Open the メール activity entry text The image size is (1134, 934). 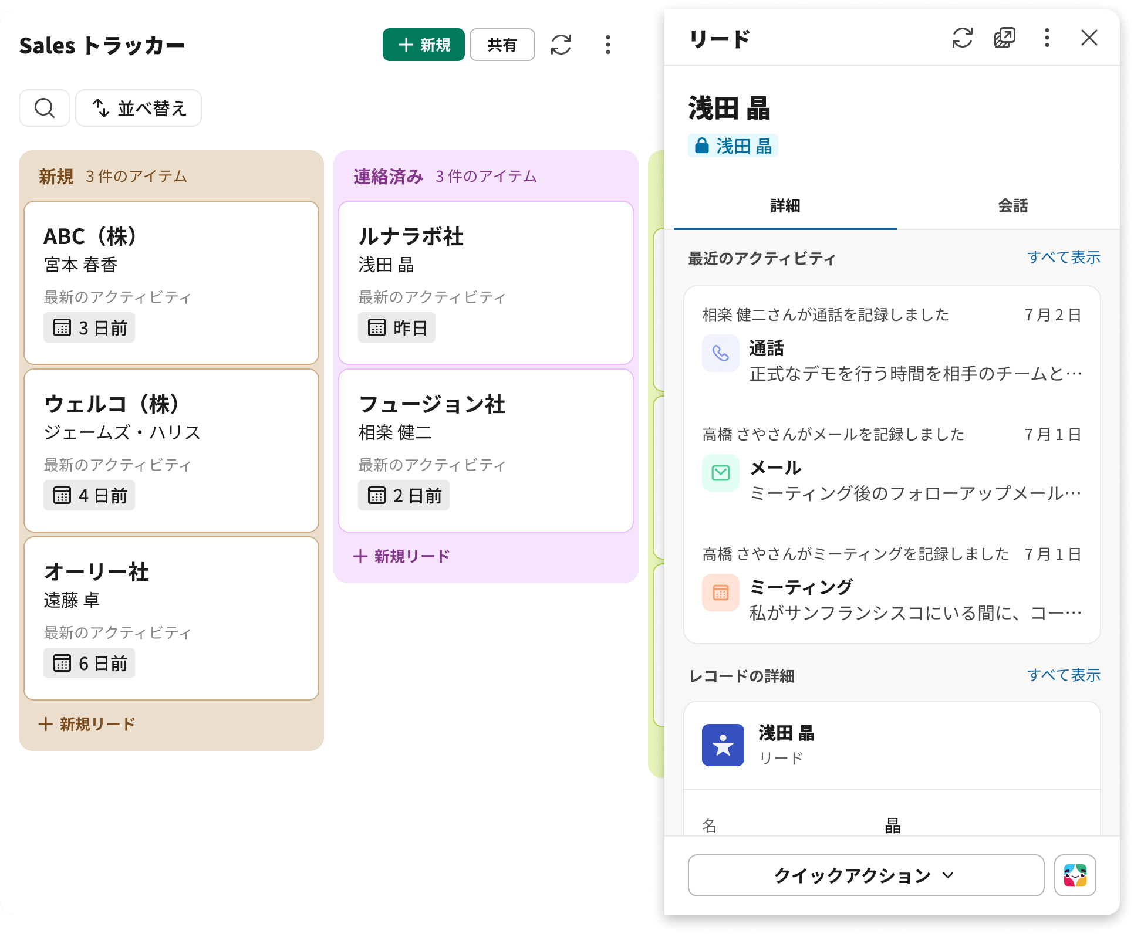[916, 493]
